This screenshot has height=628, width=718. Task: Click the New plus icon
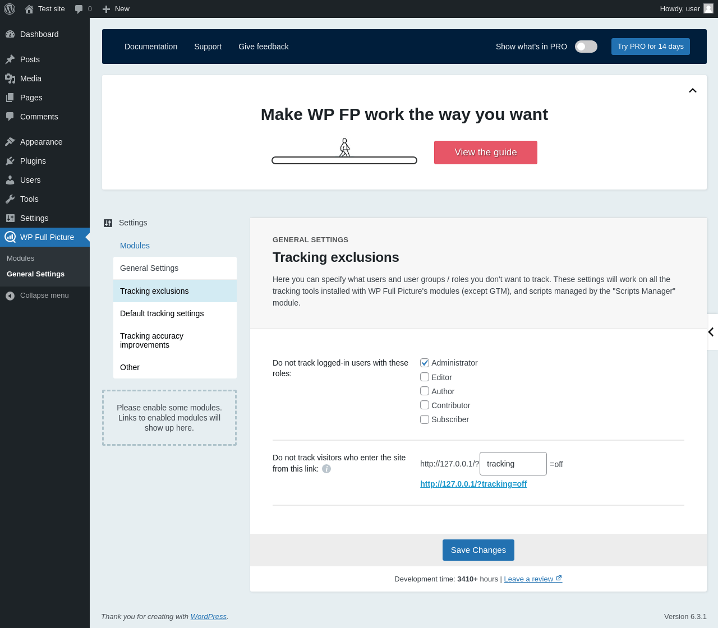106,9
